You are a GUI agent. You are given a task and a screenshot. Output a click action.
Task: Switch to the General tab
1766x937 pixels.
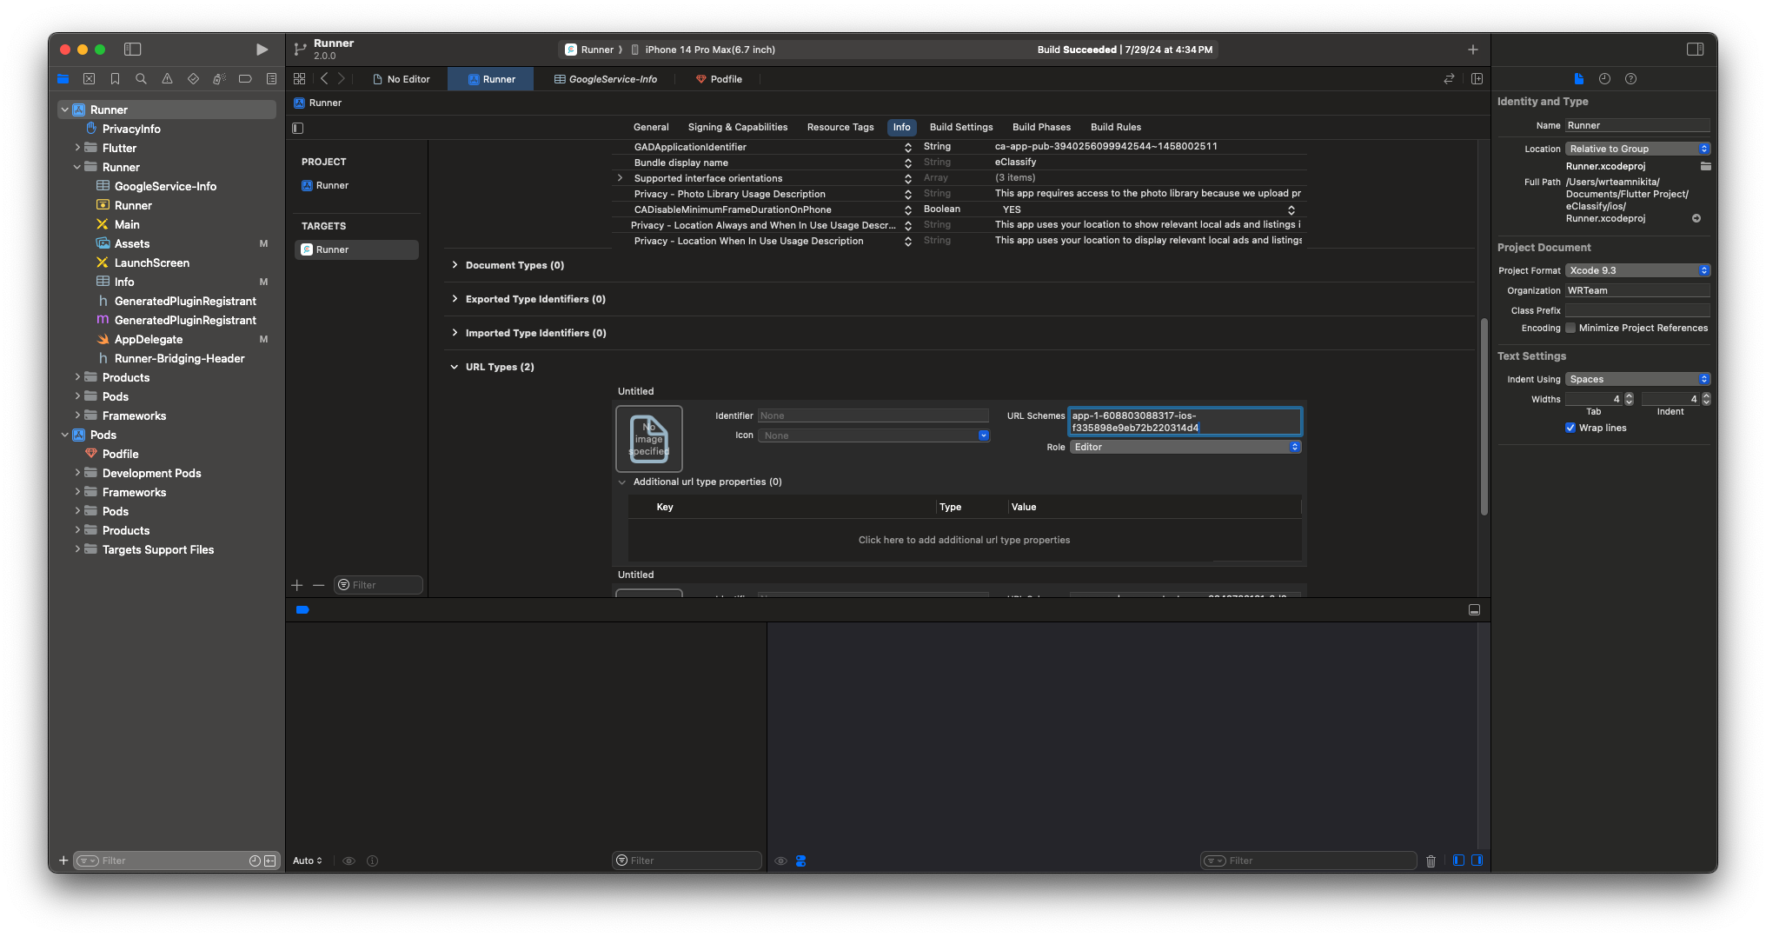pos(651,127)
